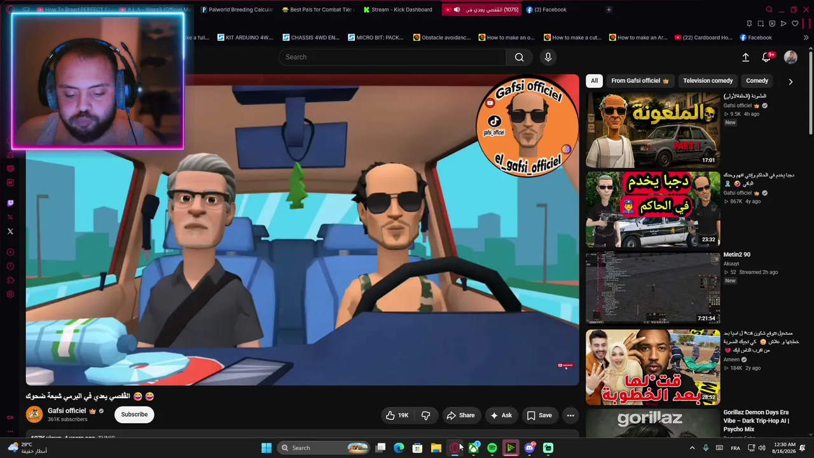Open KIT ARDUINO 4W bookmark
The height and width of the screenshot is (458, 814).
tap(245, 38)
